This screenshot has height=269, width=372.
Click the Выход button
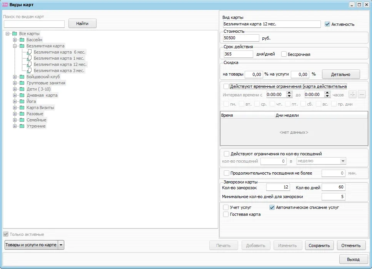click(353, 259)
